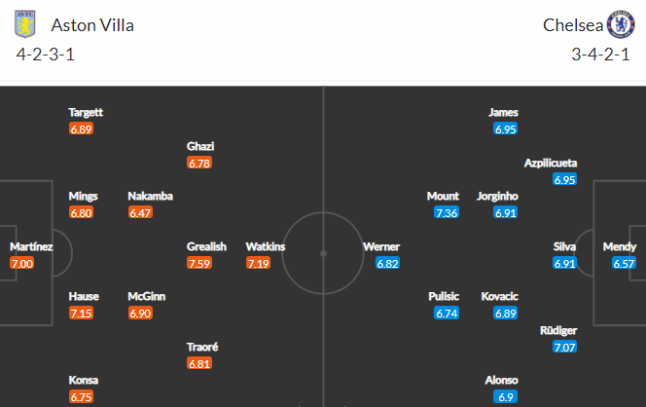Select Martínez's 7.00 rating badge

21,263
